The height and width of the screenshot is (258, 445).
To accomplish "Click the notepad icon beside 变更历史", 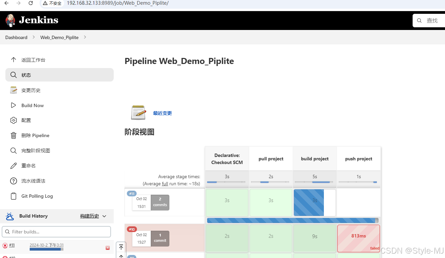I will tap(13, 90).
